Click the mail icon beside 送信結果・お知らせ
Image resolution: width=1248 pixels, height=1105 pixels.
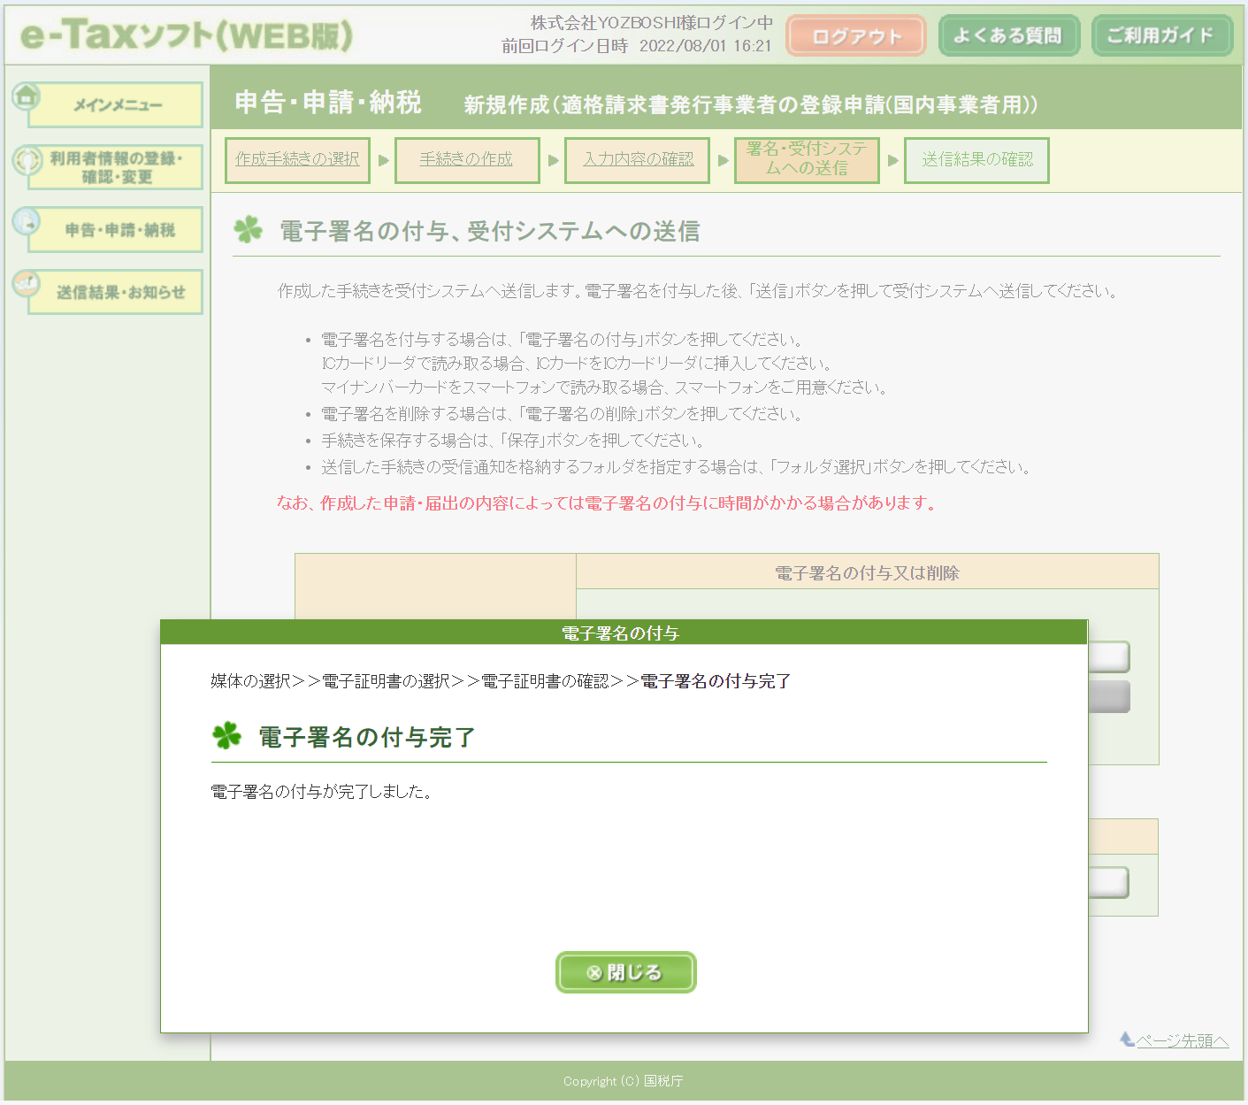(x=27, y=284)
